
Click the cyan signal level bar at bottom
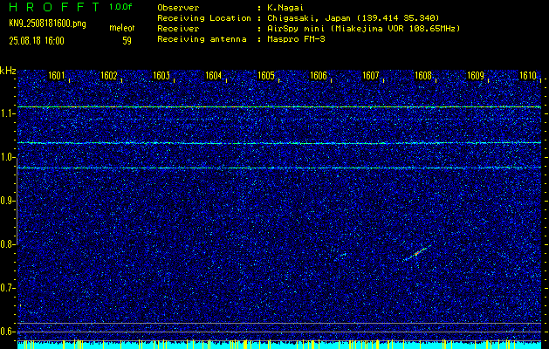pyautogui.click(x=279, y=345)
